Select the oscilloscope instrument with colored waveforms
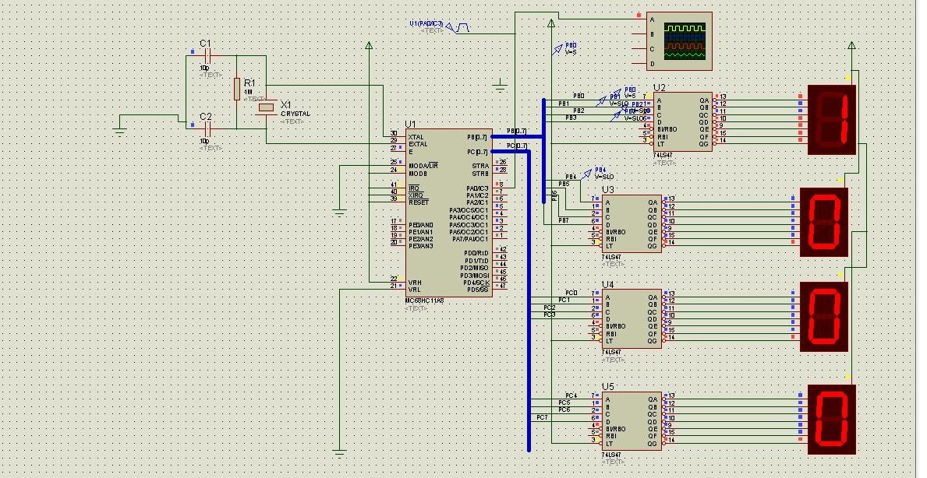927x478 pixels. click(x=679, y=41)
